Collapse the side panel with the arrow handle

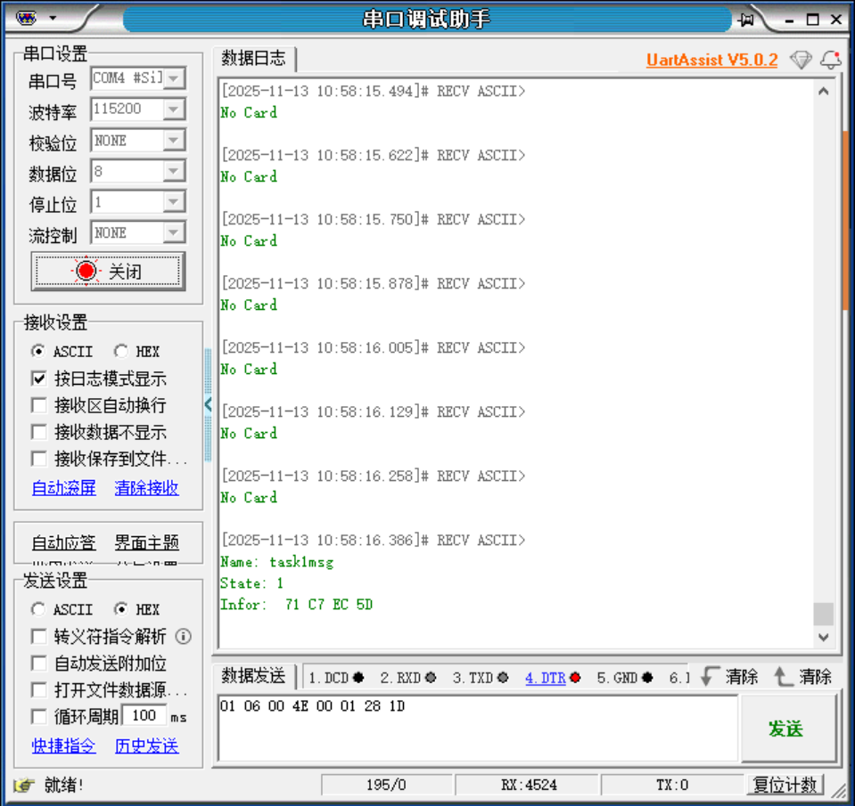208,404
